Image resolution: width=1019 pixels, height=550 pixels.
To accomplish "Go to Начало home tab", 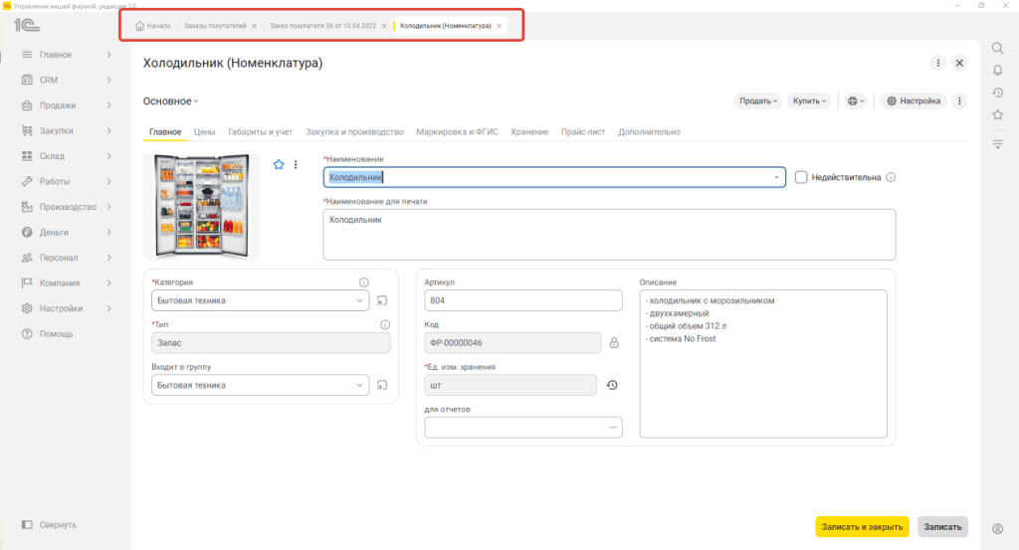I will [x=152, y=26].
